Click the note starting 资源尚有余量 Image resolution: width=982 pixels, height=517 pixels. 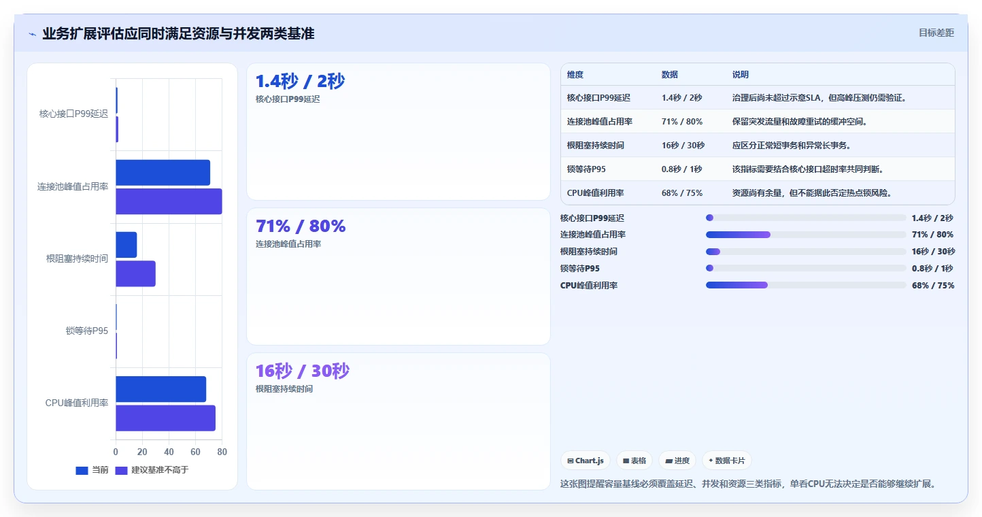pos(812,193)
